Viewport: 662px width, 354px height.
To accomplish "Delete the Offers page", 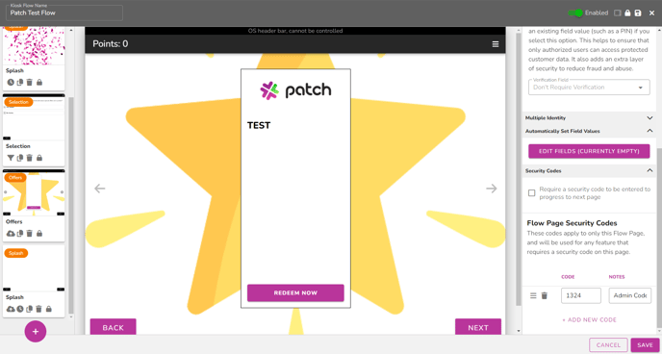I will coord(30,234).
